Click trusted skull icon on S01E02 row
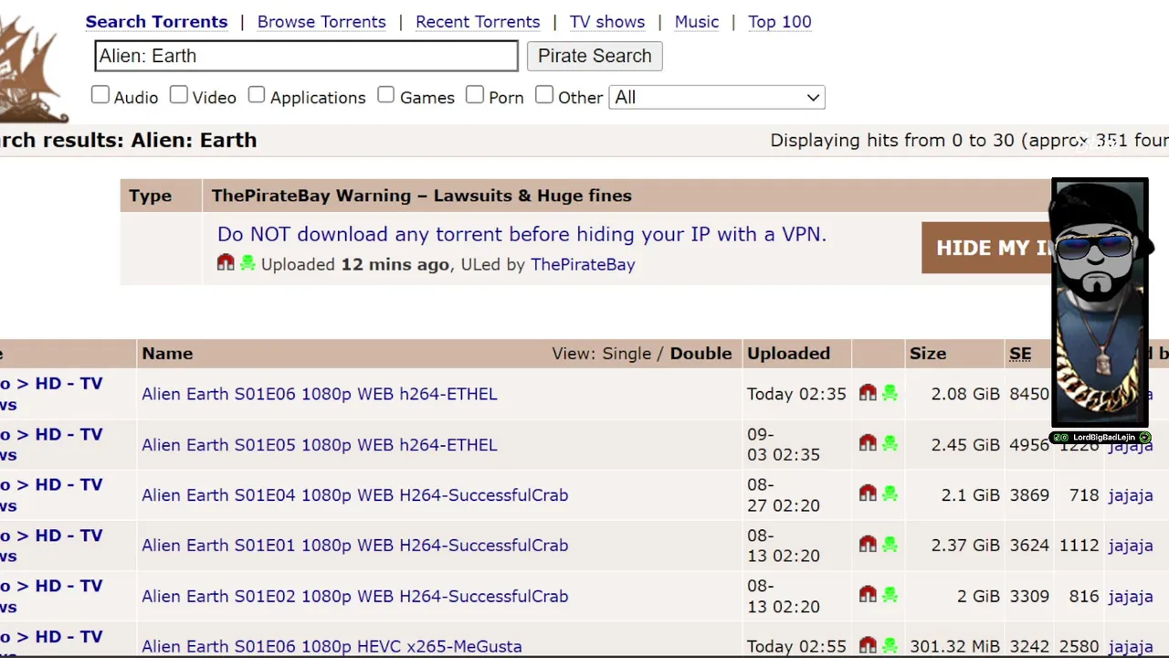The width and height of the screenshot is (1169, 658). click(x=890, y=595)
